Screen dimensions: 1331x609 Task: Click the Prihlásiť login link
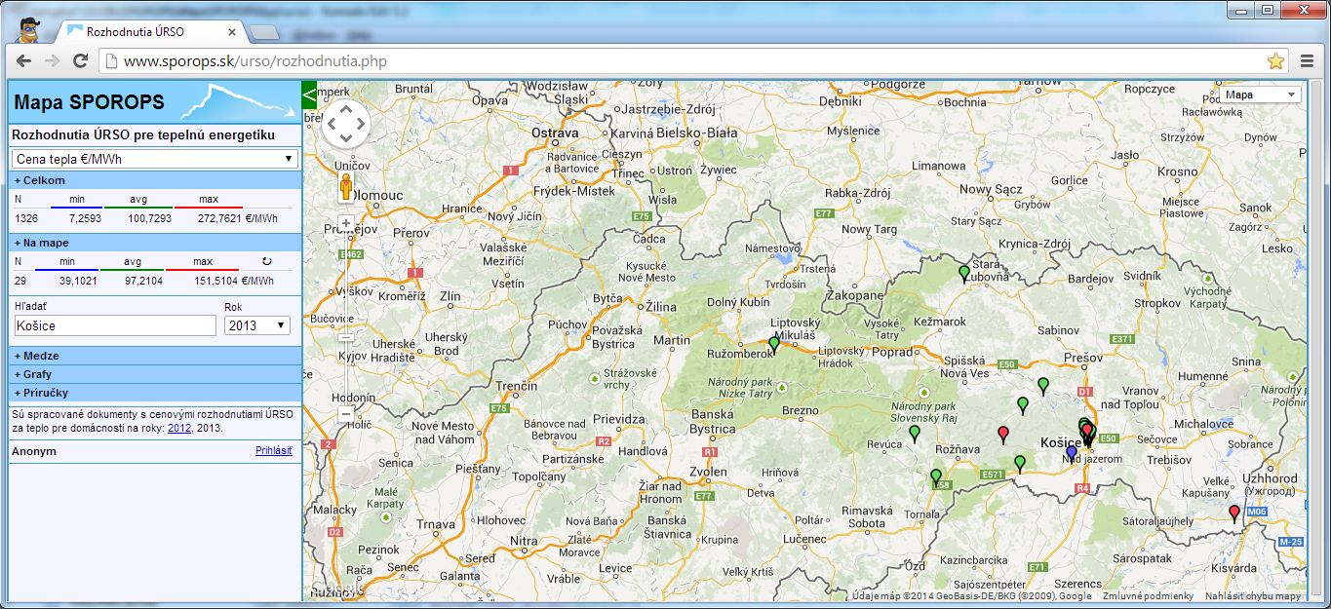(274, 451)
